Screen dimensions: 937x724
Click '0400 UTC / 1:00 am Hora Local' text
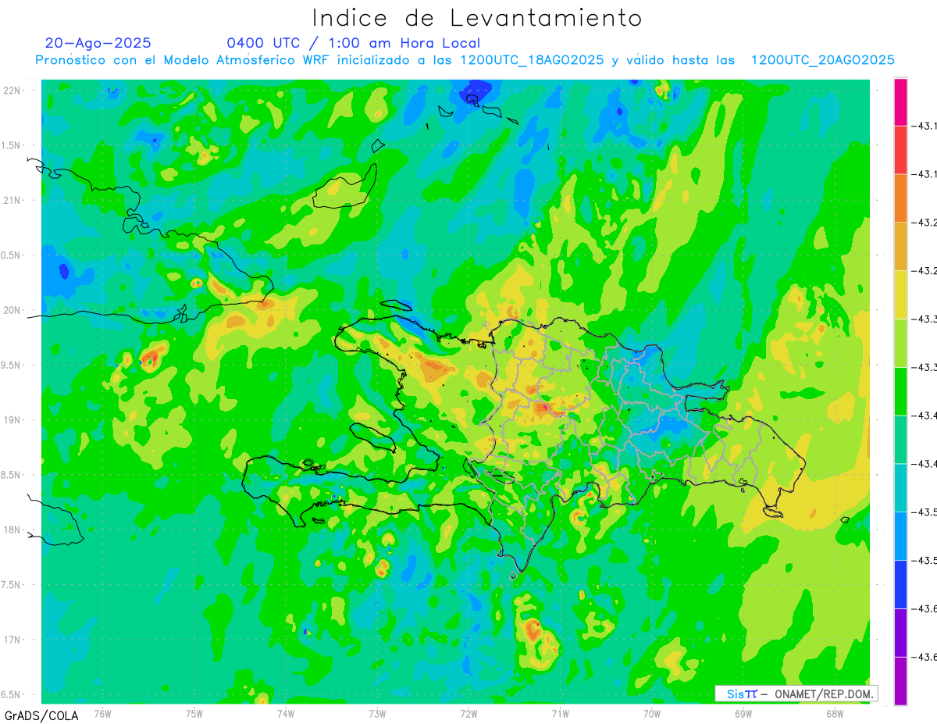(x=353, y=43)
